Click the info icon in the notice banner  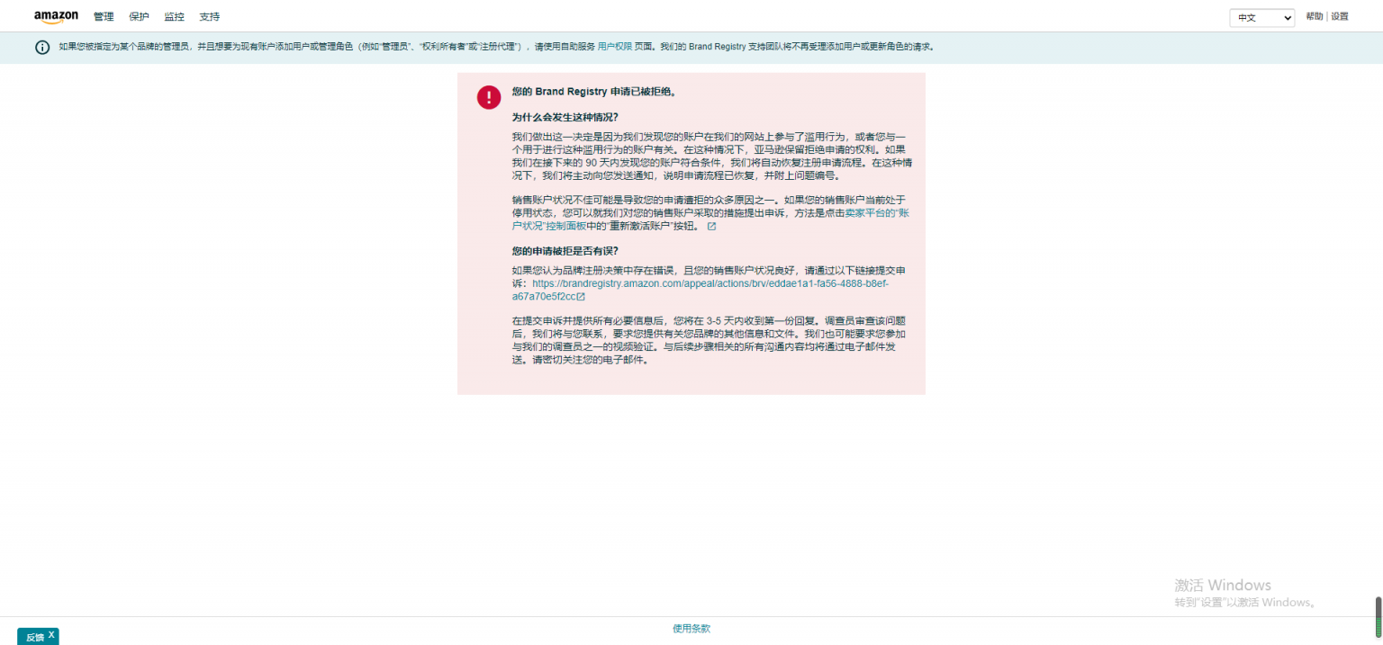(x=42, y=48)
